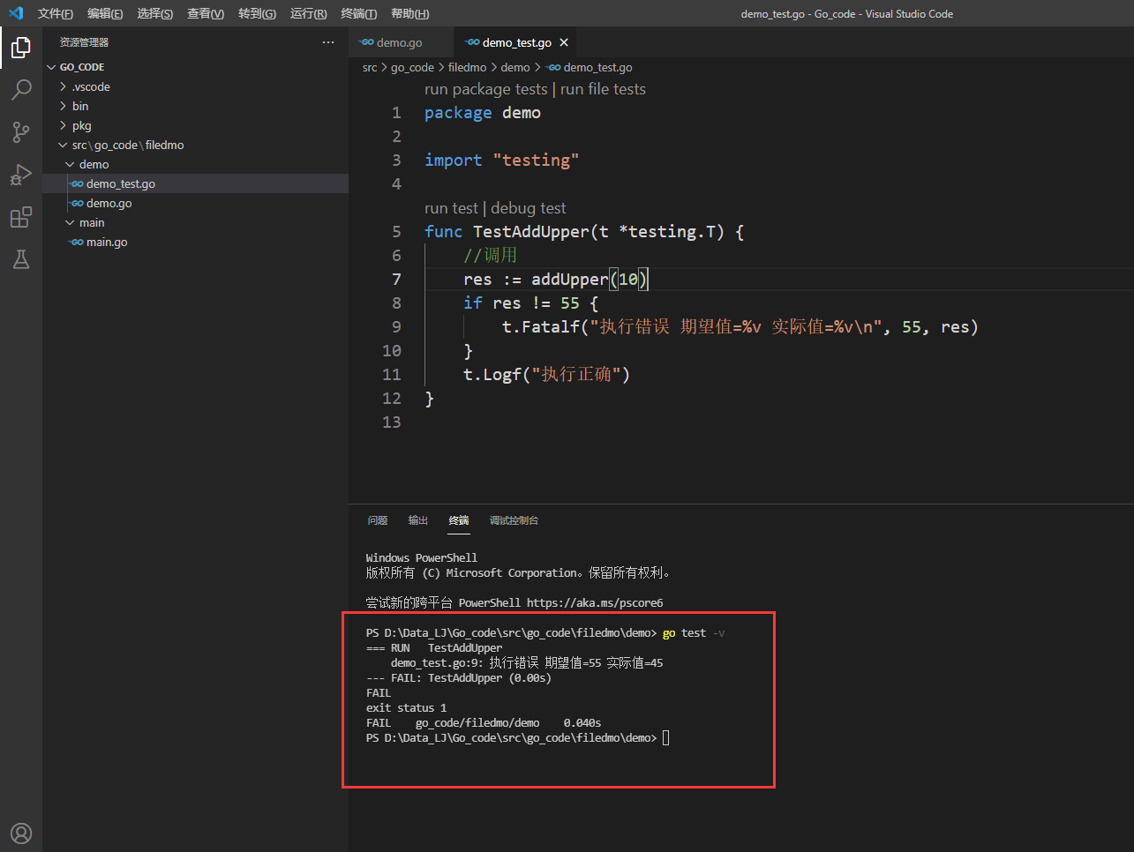1134x852 pixels.
Task: Open the 选择(S) menu
Action: tap(154, 13)
